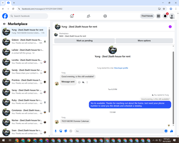This screenshot has width=179, height=143.
Task: Open the Home feed icon
Action: (x=72, y=16)
